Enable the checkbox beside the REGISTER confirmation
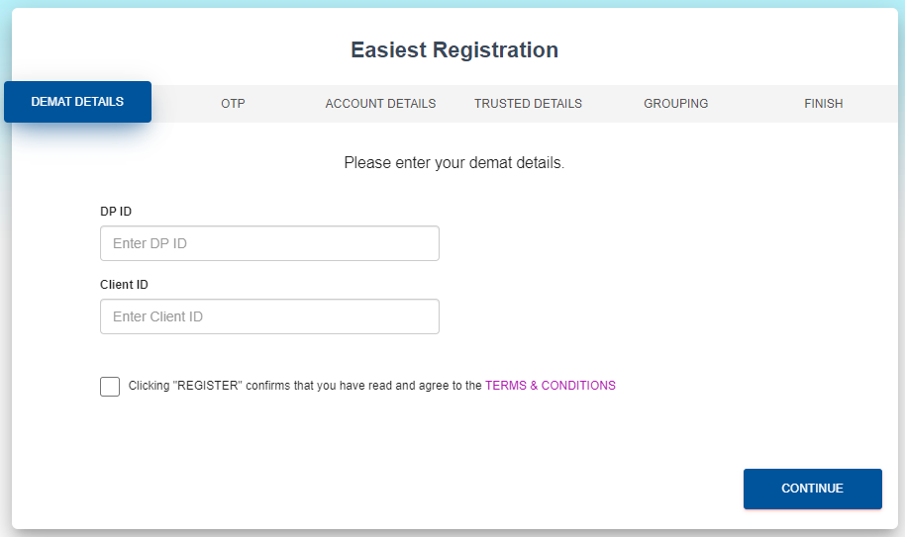The height and width of the screenshot is (537, 905). (x=110, y=387)
